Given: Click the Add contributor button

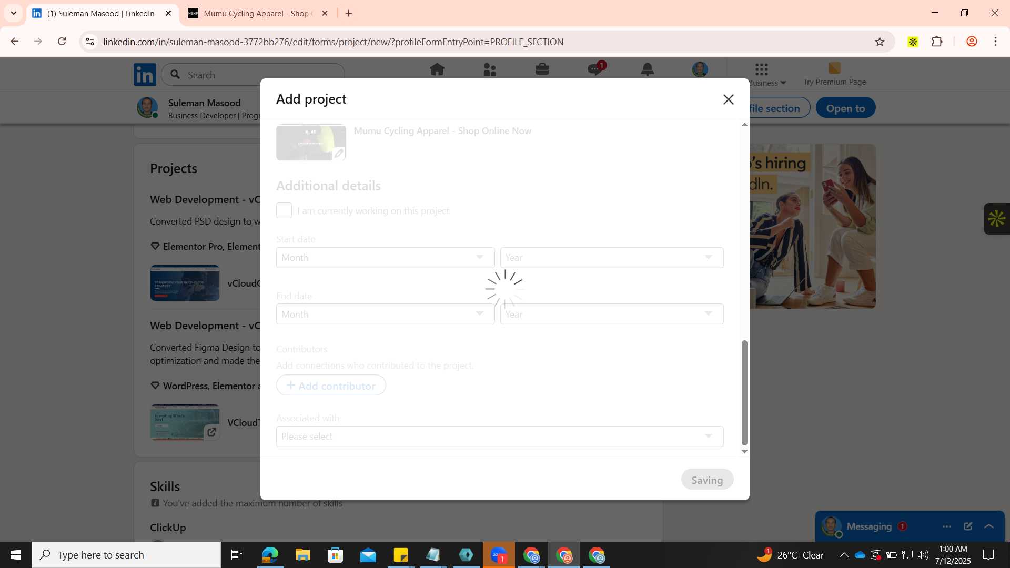Looking at the screenshot, I should click(331, 386).
